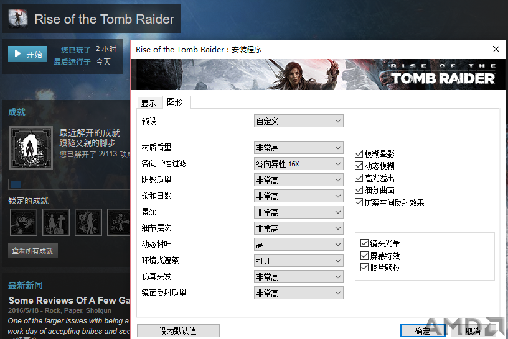Image resolution: width=508 pixels, height=339 pixels.
Task: Cancel the dialog with 取消
Action: tap(473, 330)
